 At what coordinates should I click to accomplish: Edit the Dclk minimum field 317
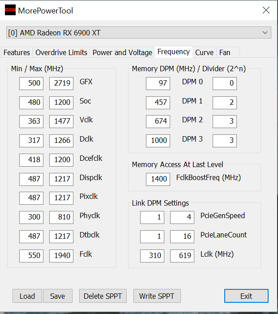[x=31, y=141]
